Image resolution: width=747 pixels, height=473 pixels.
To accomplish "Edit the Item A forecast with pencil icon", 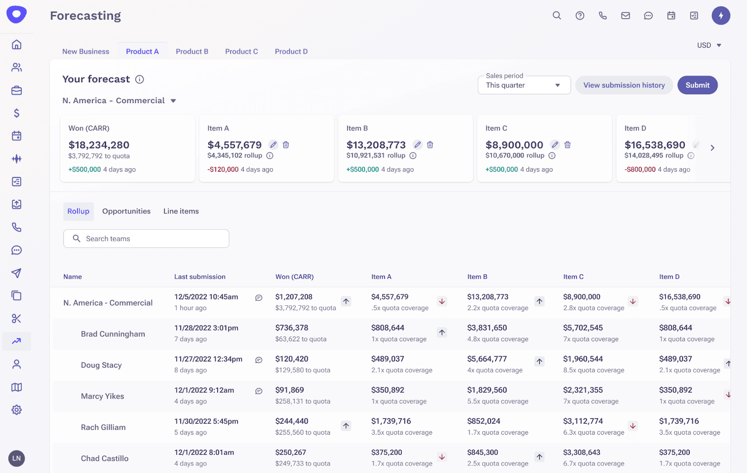I will point(274,145).
